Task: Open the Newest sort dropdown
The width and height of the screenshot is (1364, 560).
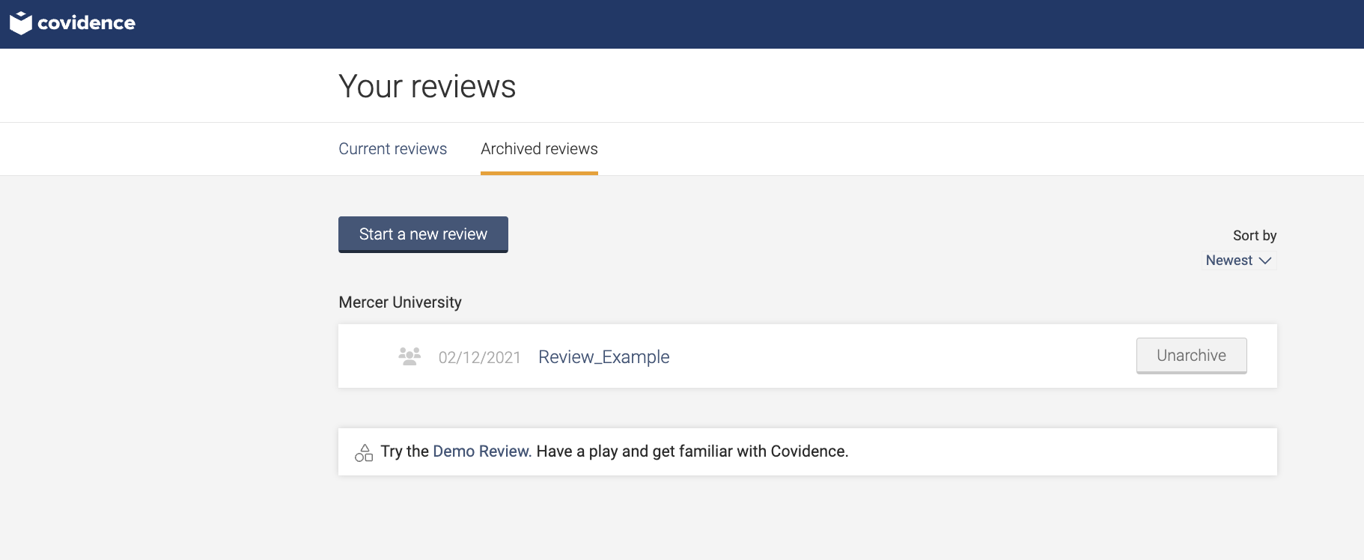Action: 1229,261
